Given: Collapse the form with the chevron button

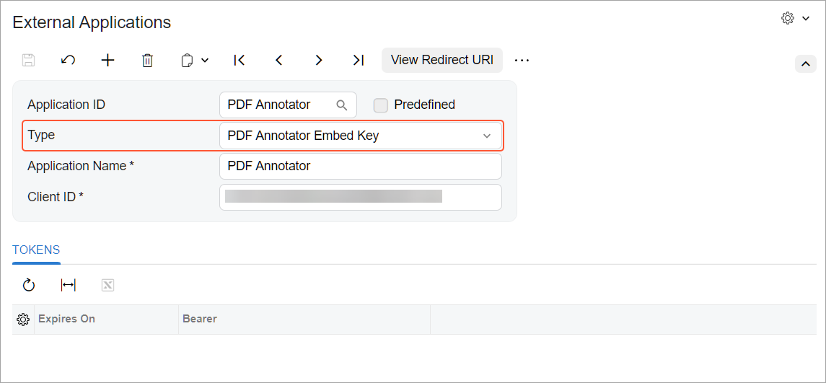Looking at the screenshot, I should point(806,63).
